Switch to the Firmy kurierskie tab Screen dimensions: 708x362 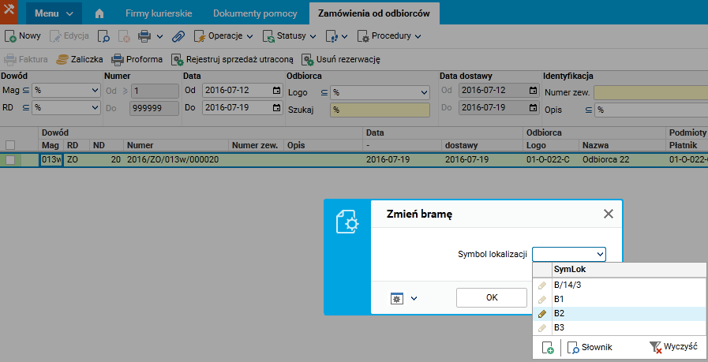tap(159, 13)
